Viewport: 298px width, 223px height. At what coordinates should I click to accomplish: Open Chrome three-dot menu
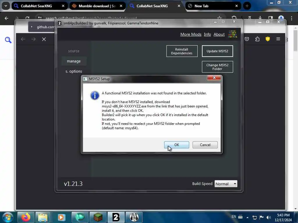click(292, 18)
